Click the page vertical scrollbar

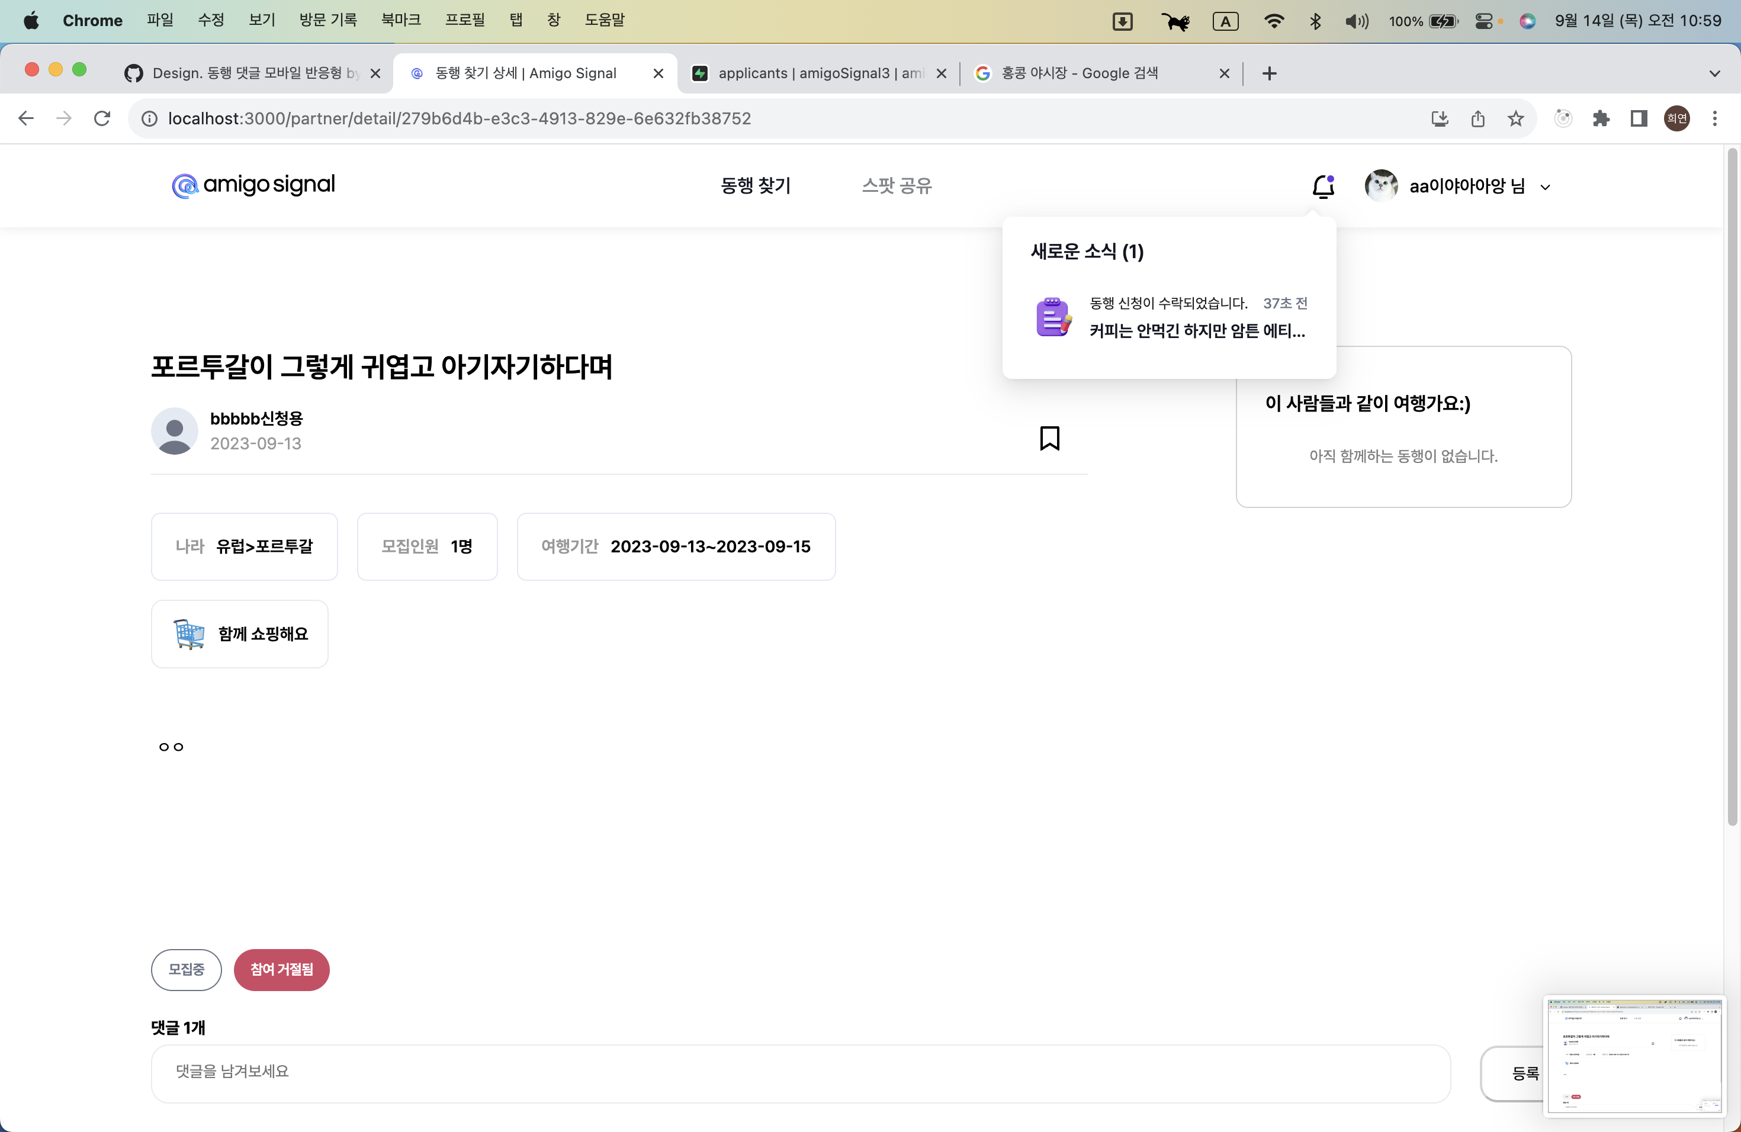point(1732,486)
